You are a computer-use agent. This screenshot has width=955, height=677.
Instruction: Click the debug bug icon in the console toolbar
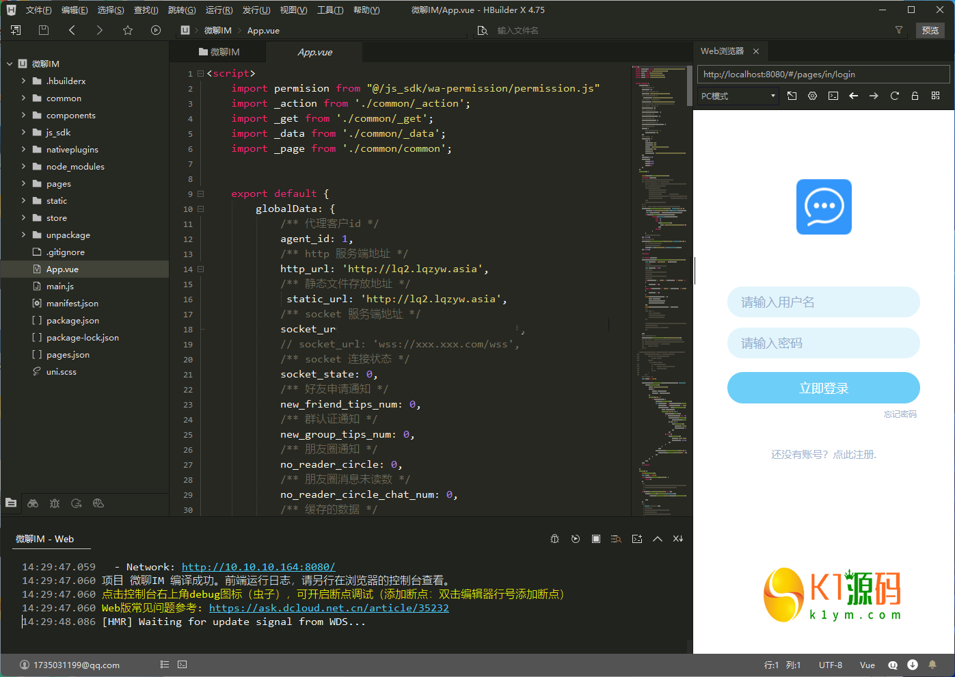[554, 539]
